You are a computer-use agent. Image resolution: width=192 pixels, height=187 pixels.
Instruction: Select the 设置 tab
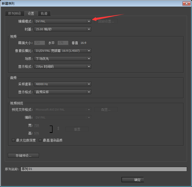pos(31,13)
